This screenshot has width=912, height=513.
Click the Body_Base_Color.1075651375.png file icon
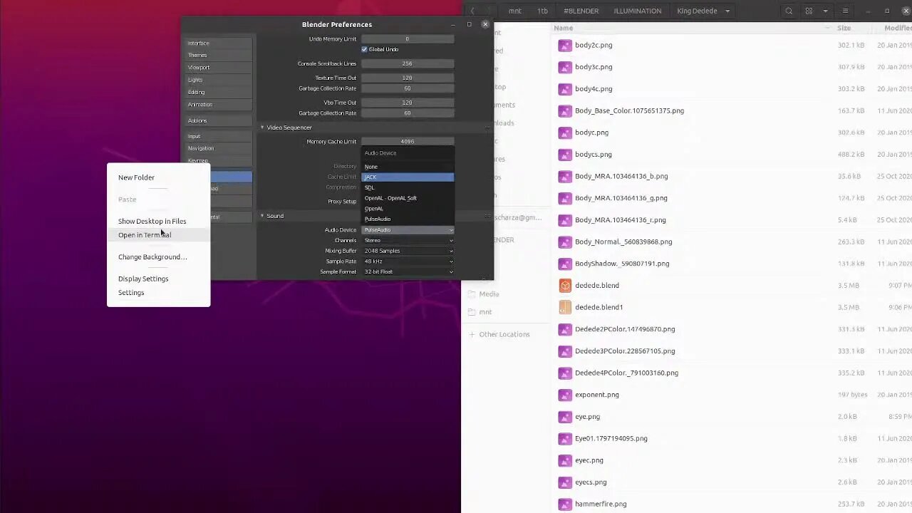(x=565, y=111)
